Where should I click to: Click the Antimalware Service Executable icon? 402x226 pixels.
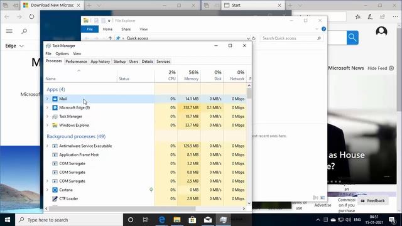[55, 146]
